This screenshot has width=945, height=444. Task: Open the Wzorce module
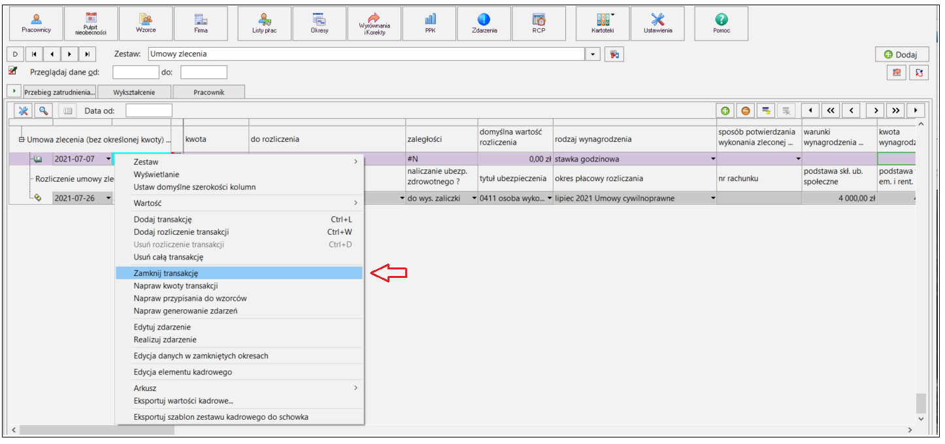(x=146, y=24)
